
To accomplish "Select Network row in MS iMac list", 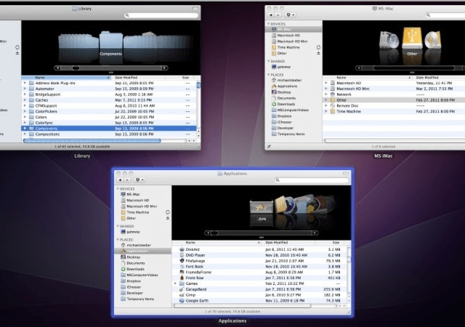I will pos(394,94).
